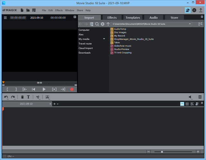Delete selection with trash can icon
The image size is (206, 160).
pyautogui.click(x=22, y=97)
